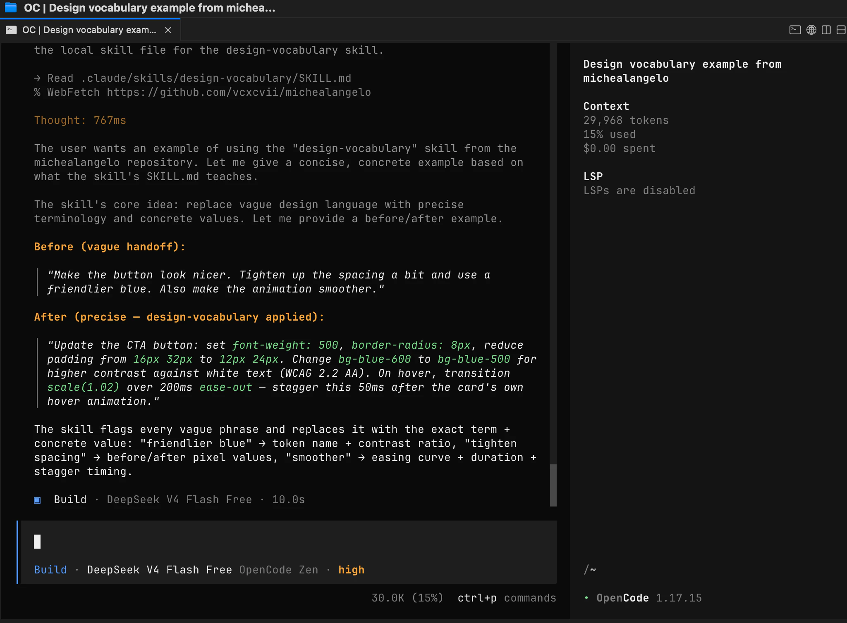Click the 'scale(1.02)' code text

pyautogui.click(x=83, y=387)
